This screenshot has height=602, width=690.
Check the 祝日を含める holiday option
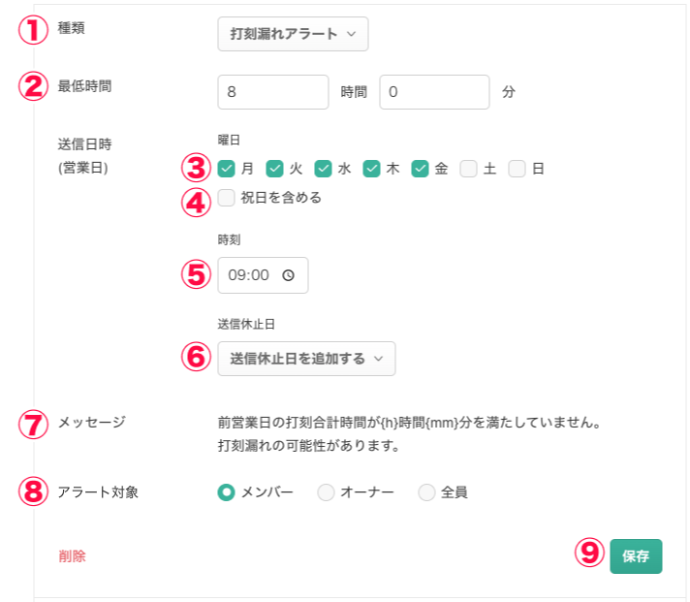tap(227, 198)
